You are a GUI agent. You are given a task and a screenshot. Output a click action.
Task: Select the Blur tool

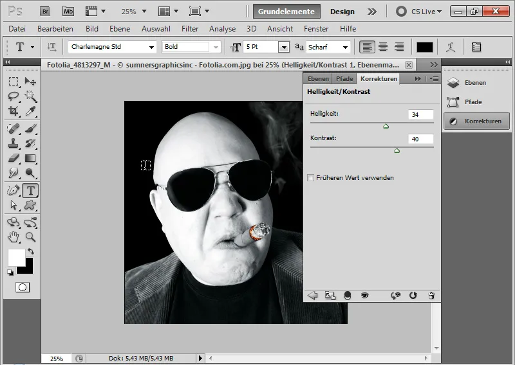pos(14,173)
